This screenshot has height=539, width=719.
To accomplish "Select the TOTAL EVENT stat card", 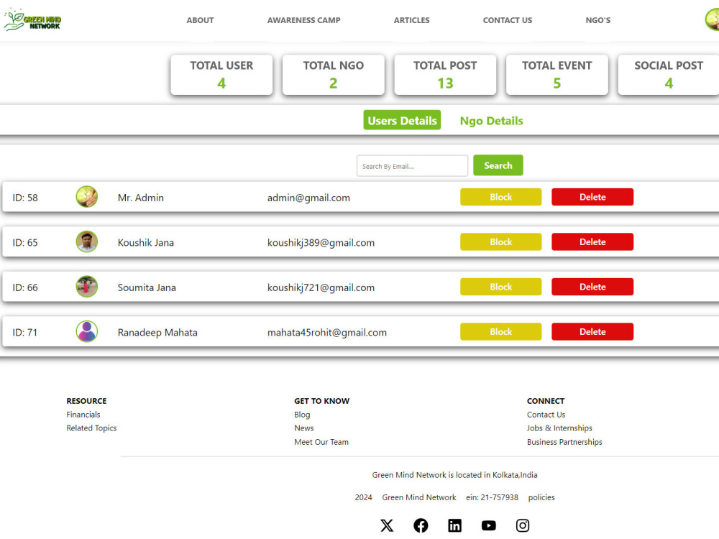I will (x=557, y=75).
